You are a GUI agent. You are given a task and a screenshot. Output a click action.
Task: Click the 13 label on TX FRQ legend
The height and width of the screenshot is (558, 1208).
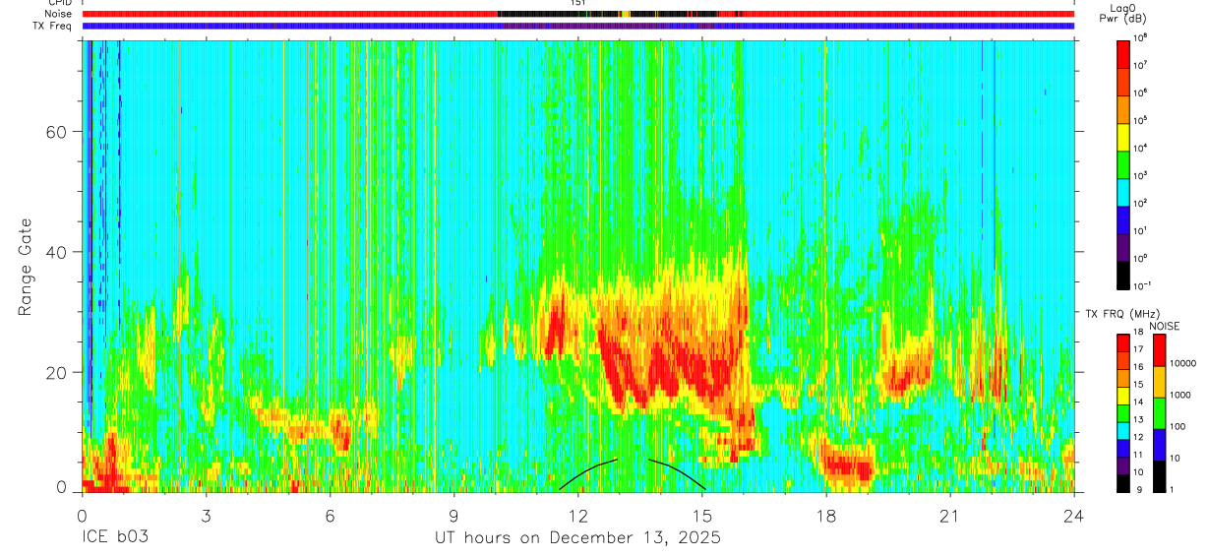pos(1139,421)
